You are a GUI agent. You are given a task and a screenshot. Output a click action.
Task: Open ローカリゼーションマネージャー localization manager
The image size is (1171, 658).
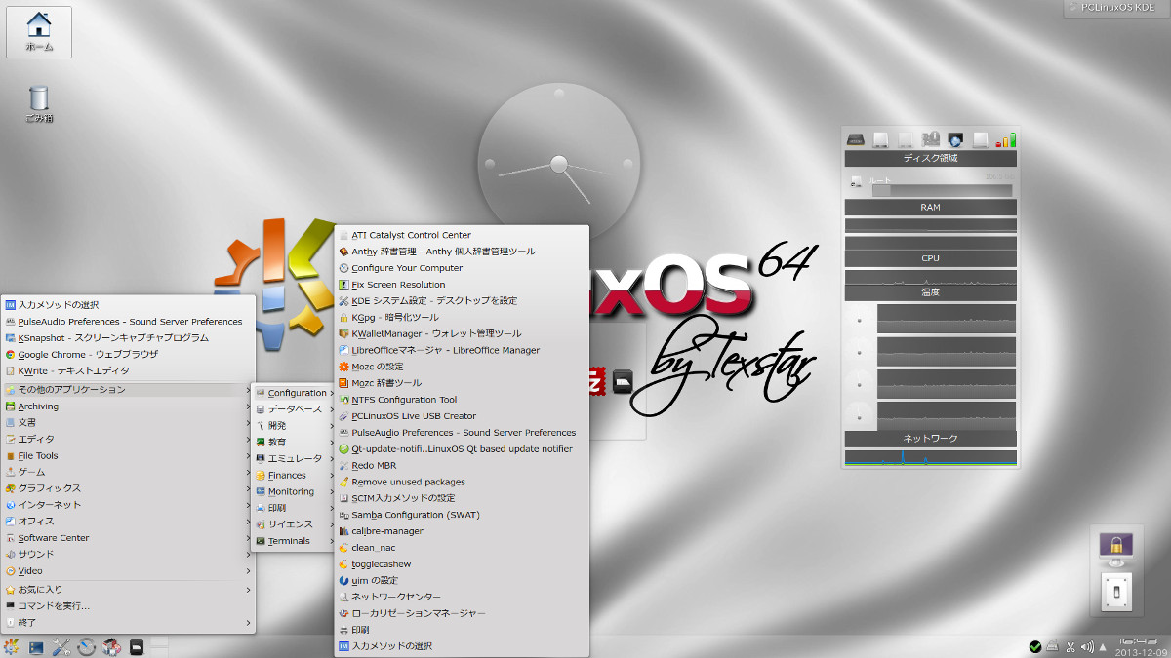click(x=462, y=613)
